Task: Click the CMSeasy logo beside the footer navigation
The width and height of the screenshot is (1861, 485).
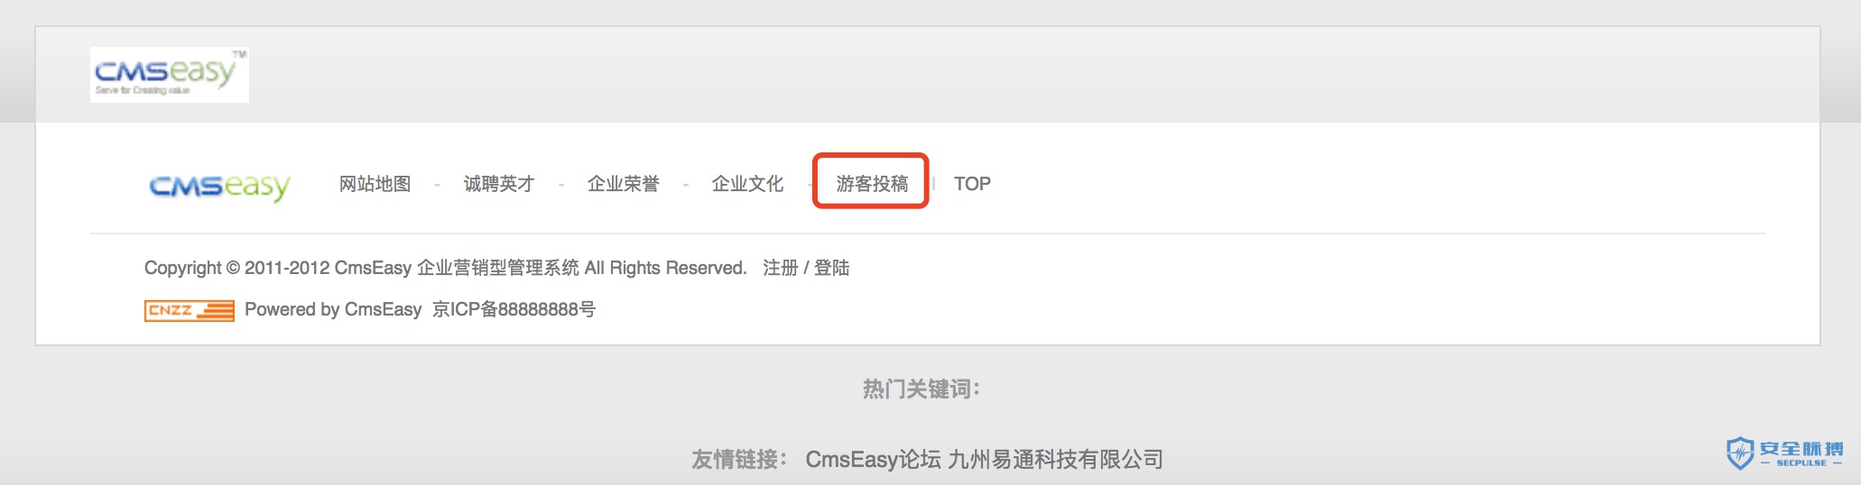Action: pos(219,186)
